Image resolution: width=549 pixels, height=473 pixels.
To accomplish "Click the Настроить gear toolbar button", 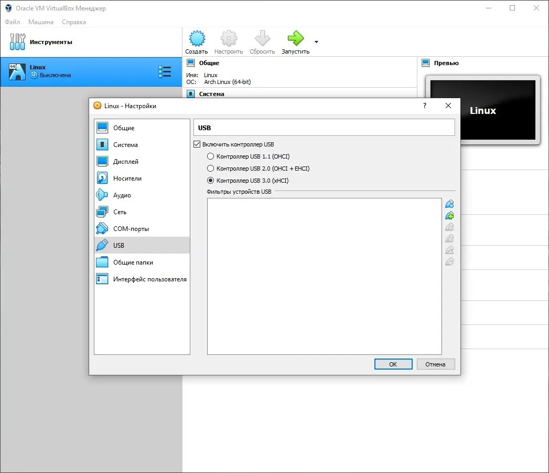I will [x=229, y=42].
